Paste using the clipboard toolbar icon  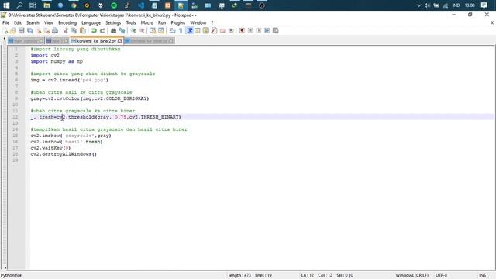coord(83,31)
